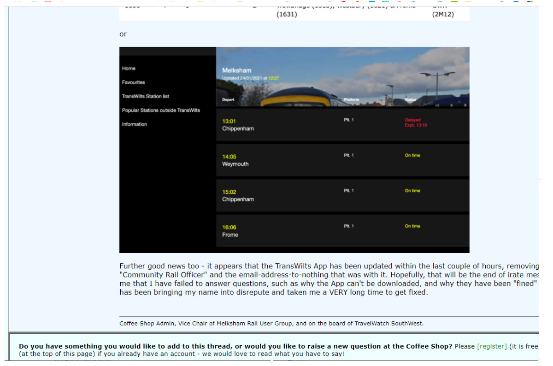Select TransWilts Station list
Image resolution: width=553 pixels, height=366 pixels.
(145, 96)
